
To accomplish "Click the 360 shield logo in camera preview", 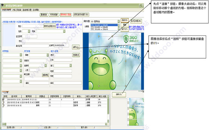I will tap(126, 39).
